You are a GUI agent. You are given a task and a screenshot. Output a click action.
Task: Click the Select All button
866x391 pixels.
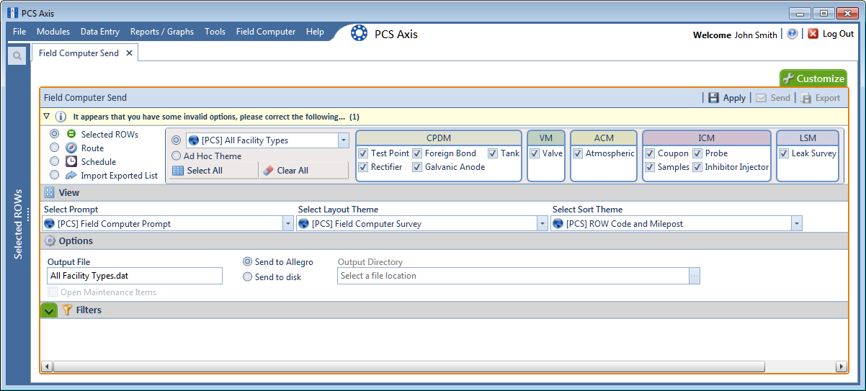(213, 171)
